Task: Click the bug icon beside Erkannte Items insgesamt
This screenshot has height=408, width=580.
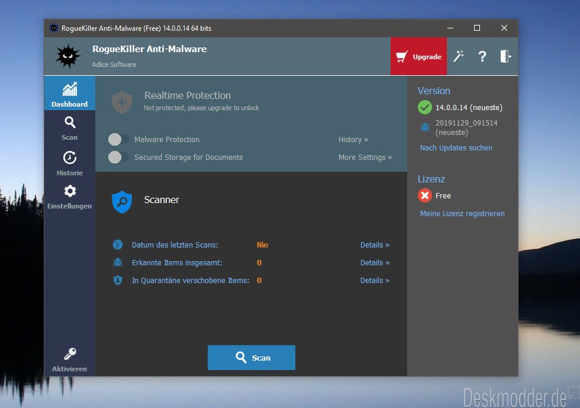Action: coord(118,262)
